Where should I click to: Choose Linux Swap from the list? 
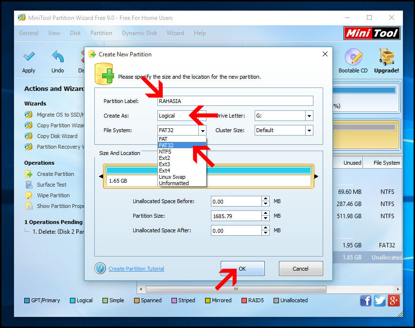pos(182,177)
